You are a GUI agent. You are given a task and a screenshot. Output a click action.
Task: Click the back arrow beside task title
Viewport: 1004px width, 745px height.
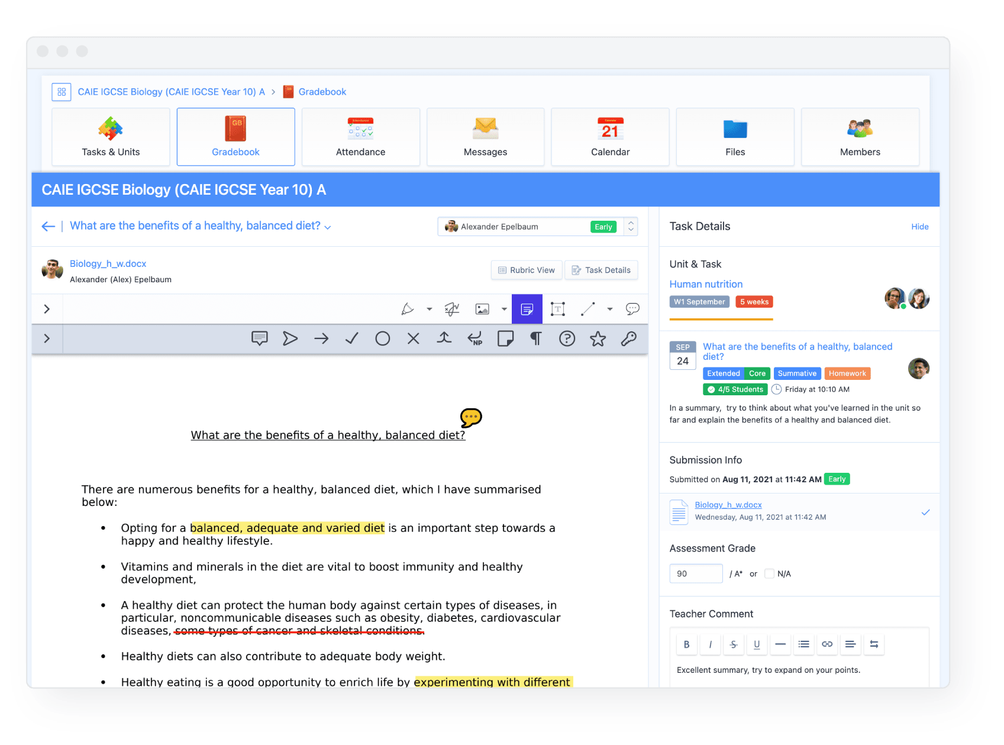(49, 227)
